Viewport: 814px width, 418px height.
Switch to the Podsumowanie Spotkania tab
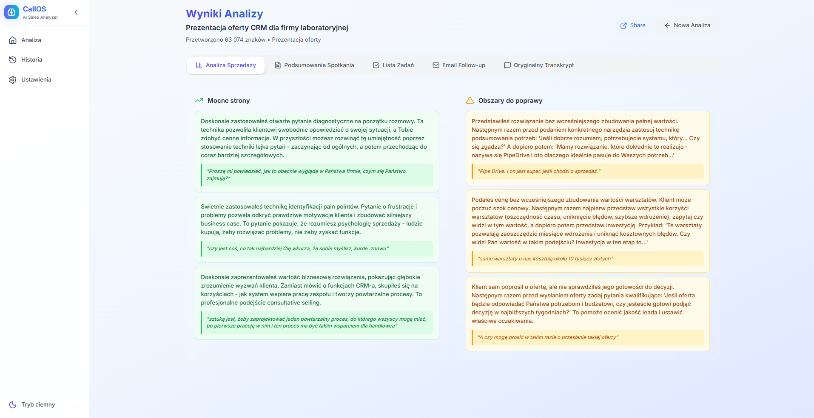click(x=314, y=65)
